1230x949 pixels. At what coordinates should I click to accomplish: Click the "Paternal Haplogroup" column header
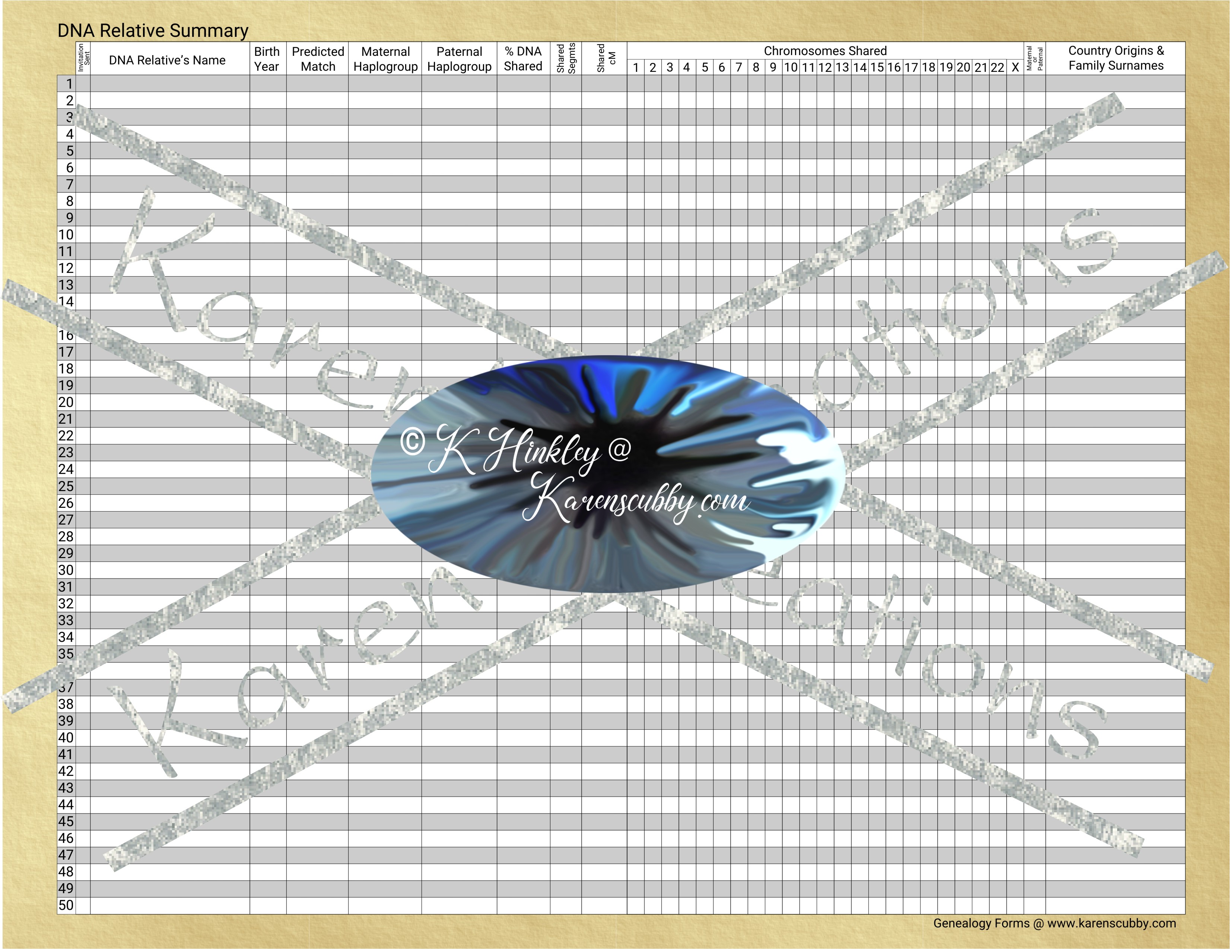[x=459, y=58]
